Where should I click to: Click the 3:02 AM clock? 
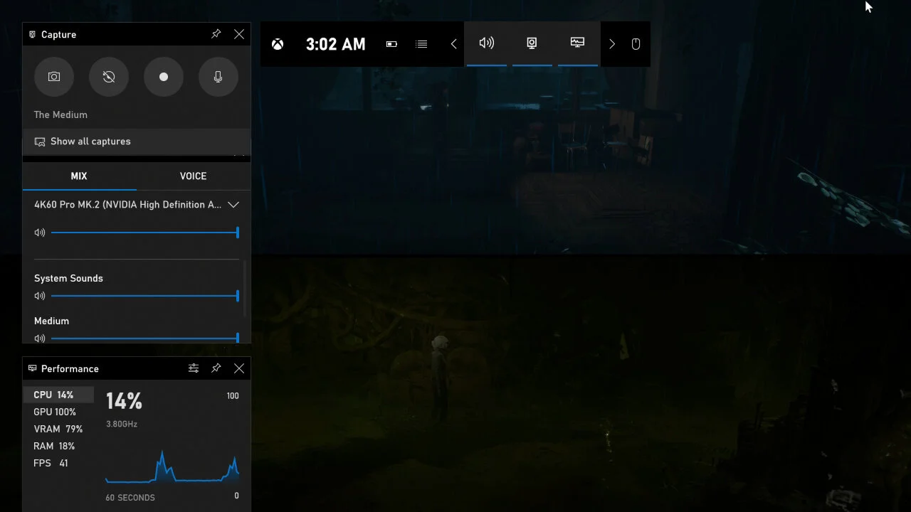[335, 44]
